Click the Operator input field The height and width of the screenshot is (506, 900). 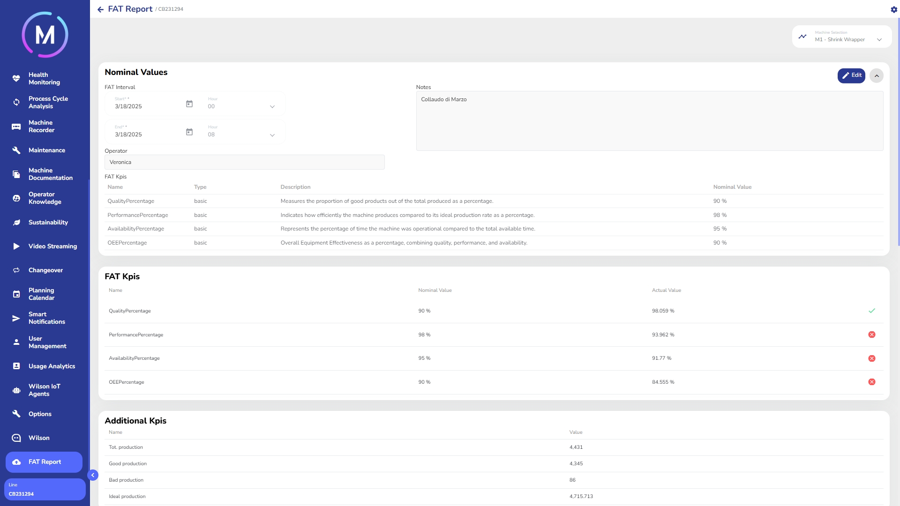tap(244, 162)
